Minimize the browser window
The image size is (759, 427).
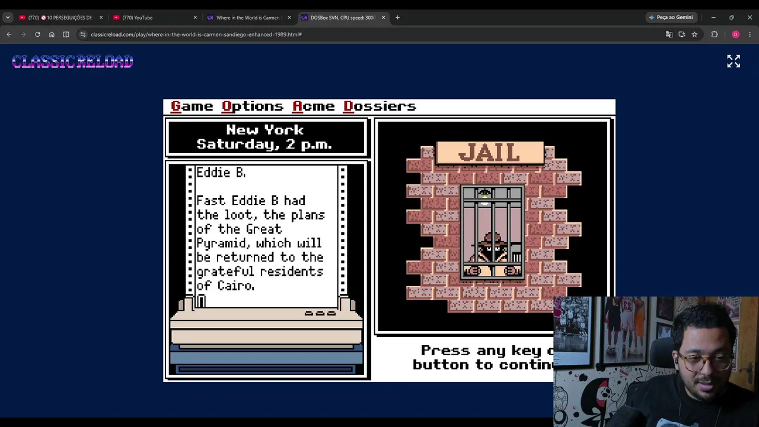pos(713,18)
